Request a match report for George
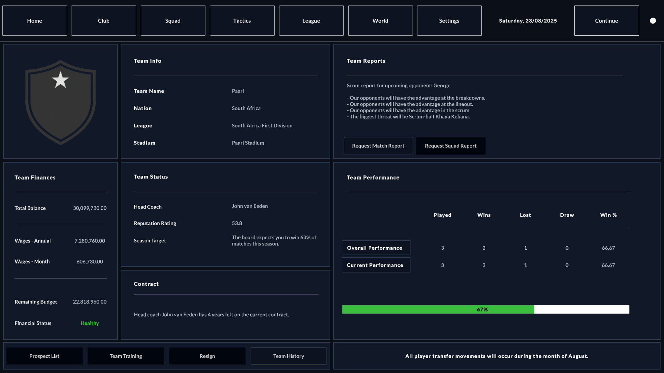Viewport: 664px width, 373px height. pos(378,146)
